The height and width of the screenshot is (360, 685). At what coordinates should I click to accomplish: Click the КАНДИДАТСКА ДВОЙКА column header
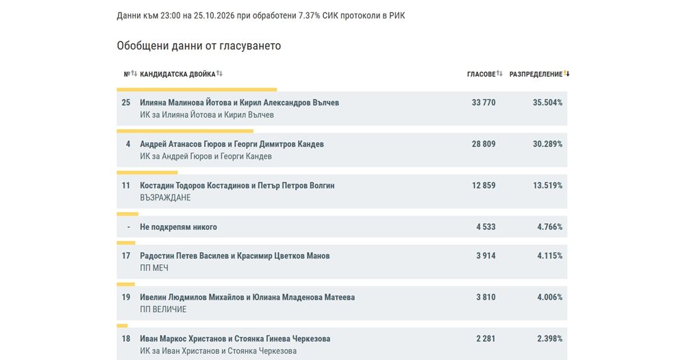coord(177,74)
